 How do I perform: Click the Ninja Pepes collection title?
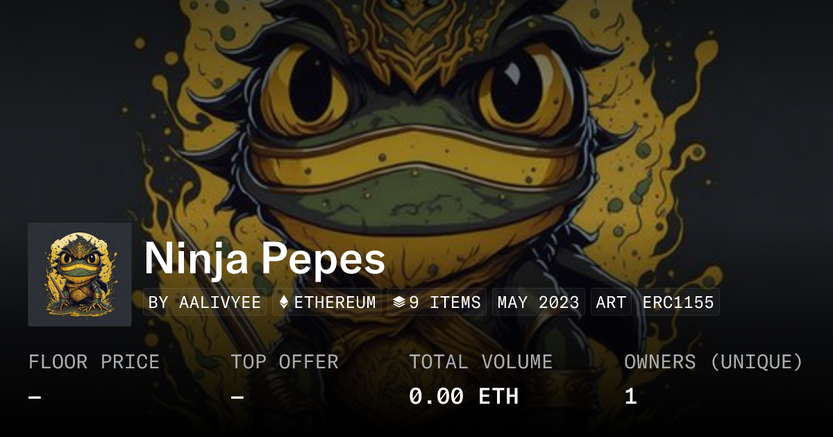(264, 259)
